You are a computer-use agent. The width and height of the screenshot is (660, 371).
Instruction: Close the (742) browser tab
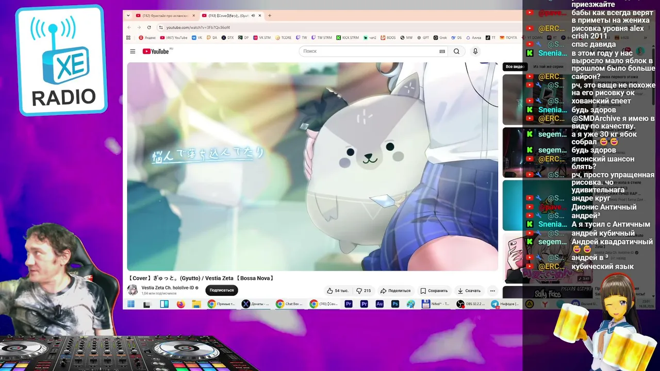194,15
